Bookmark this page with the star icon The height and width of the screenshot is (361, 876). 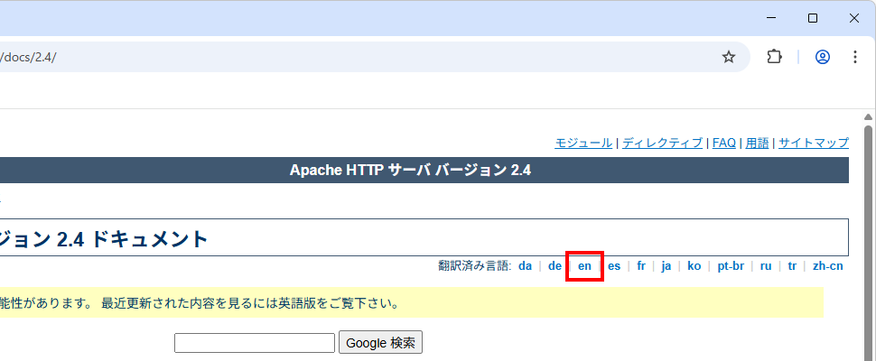pos(729,57)
